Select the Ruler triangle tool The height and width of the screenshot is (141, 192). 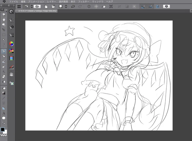tap(4, 108)
